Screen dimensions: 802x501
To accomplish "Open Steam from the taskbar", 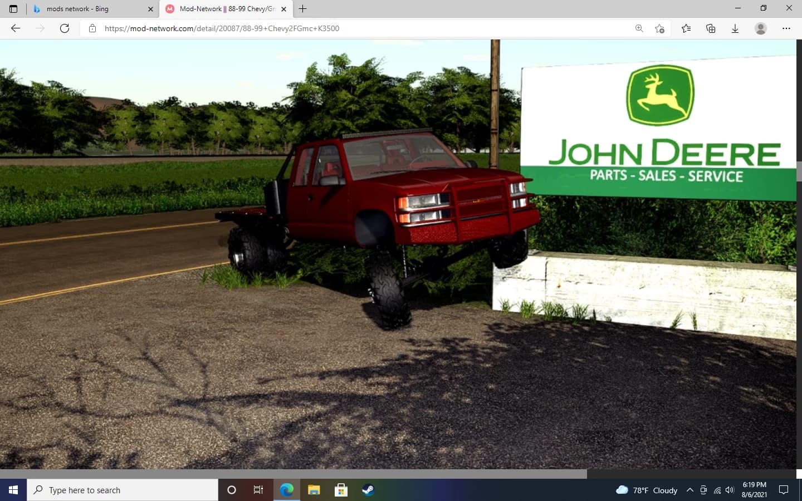I will click(x=368, y=490).
